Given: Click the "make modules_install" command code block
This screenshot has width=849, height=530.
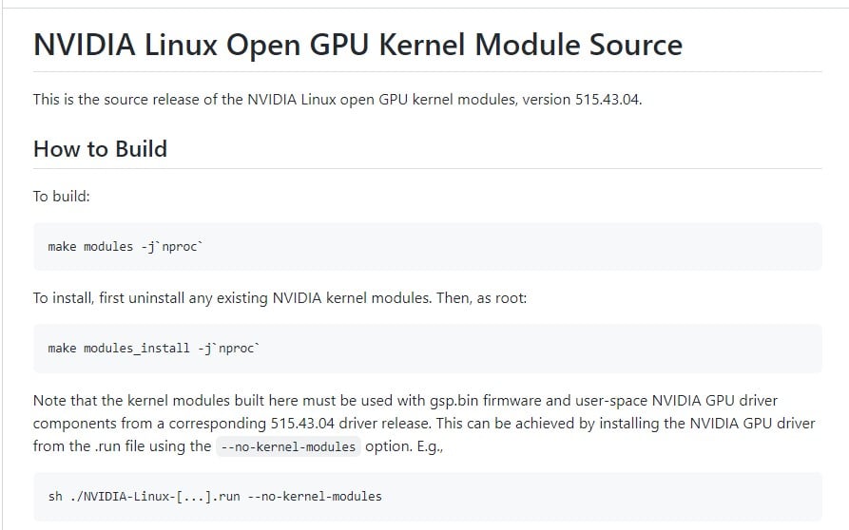Looking at the screenshot, I should point(427,349).
